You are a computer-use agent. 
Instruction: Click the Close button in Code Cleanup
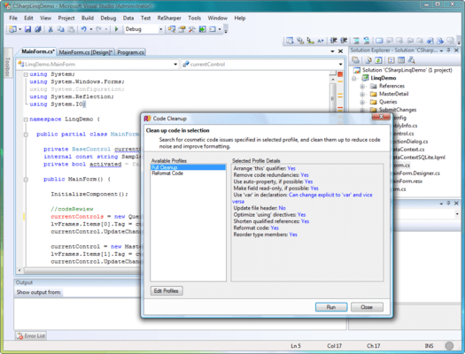[367, 307]
